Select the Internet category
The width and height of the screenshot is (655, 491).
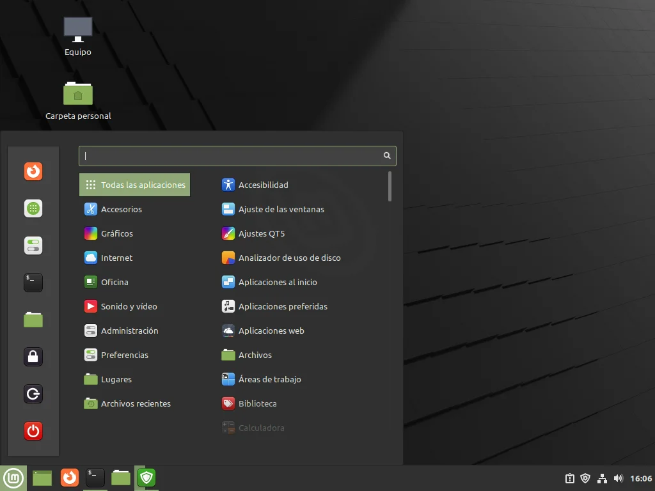(116, 258)
